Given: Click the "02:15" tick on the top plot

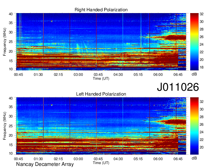Looking at the screenshot, I should pos(58,75).
